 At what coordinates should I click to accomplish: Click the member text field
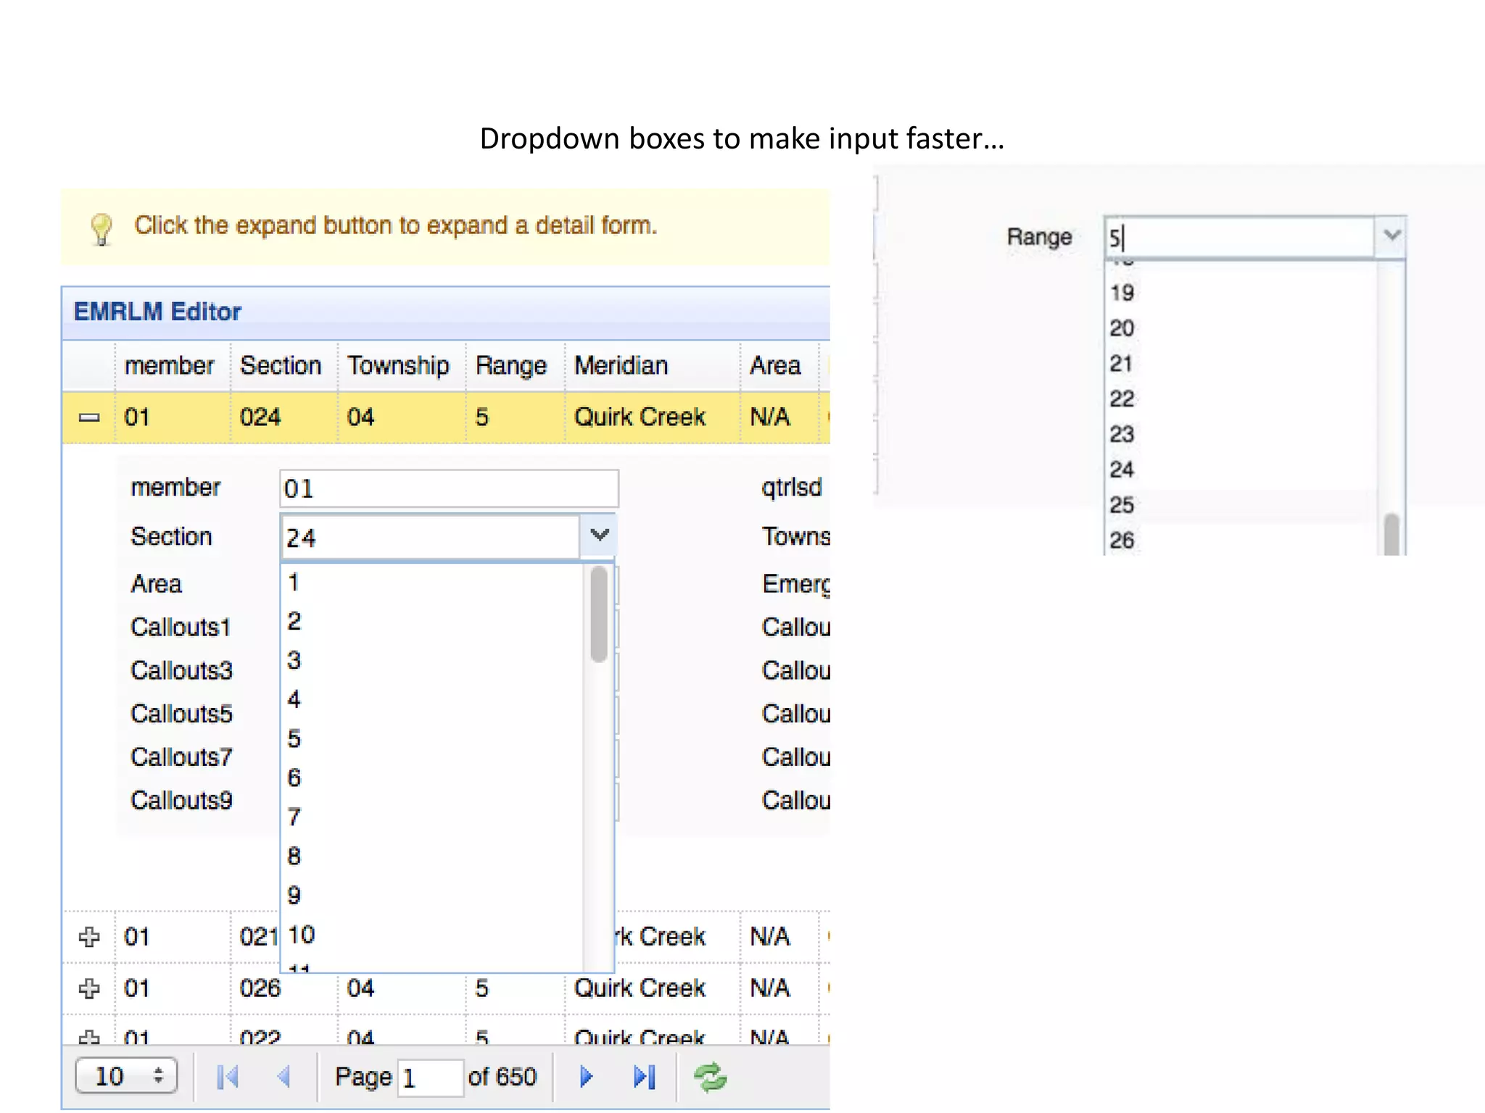tap(448, 488)
